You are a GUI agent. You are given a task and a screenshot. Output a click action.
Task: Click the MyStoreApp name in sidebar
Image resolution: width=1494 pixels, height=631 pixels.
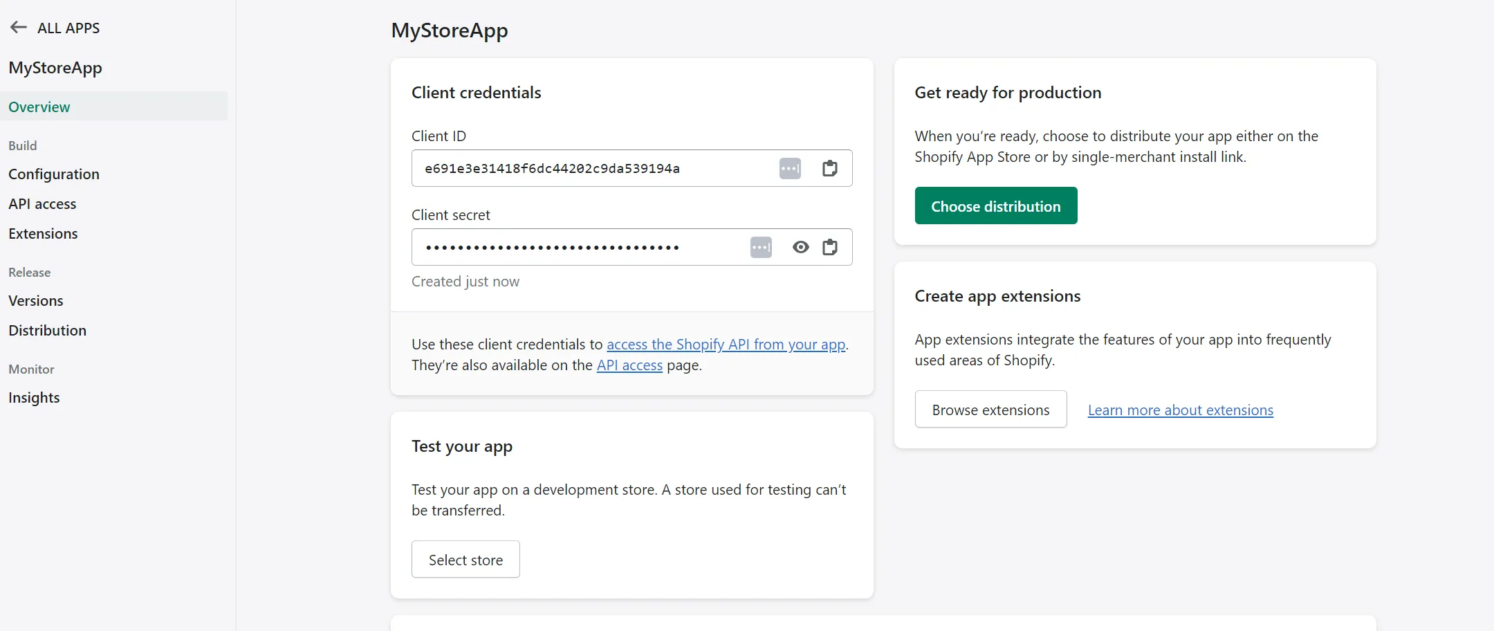coord(55,68)
